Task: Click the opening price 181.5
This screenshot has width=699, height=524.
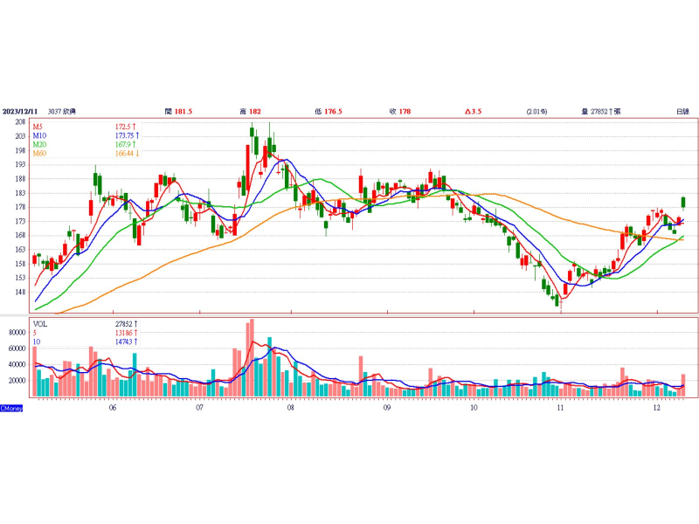Action: pyautogui.click(x=183, y=112)
